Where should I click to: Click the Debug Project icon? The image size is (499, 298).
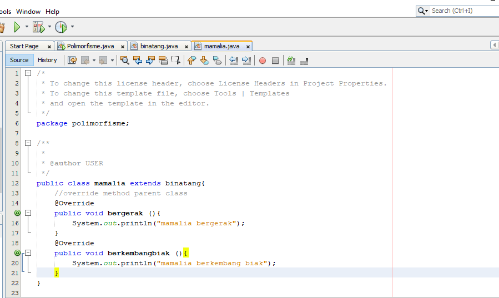38,27
